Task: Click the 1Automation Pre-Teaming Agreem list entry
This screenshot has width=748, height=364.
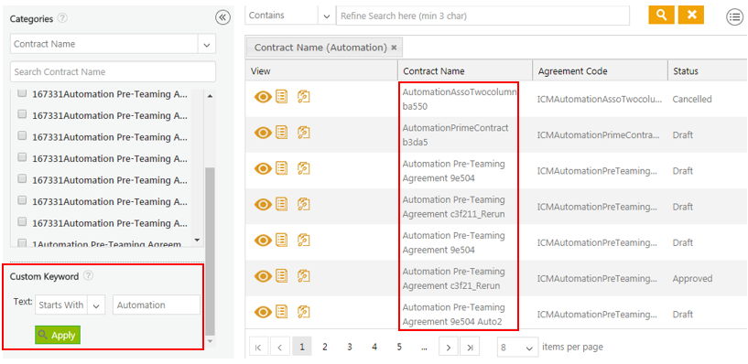Action: click(x=106, y=243)
